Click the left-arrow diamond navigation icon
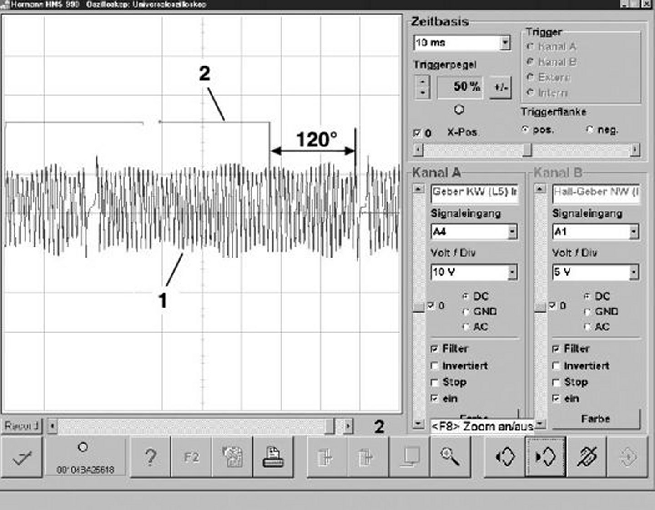This screenshot has height=510, width=655. pos(504,457)
